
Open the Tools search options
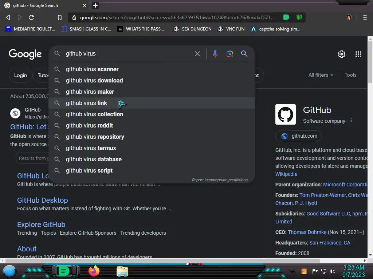[x=350, y=75]
